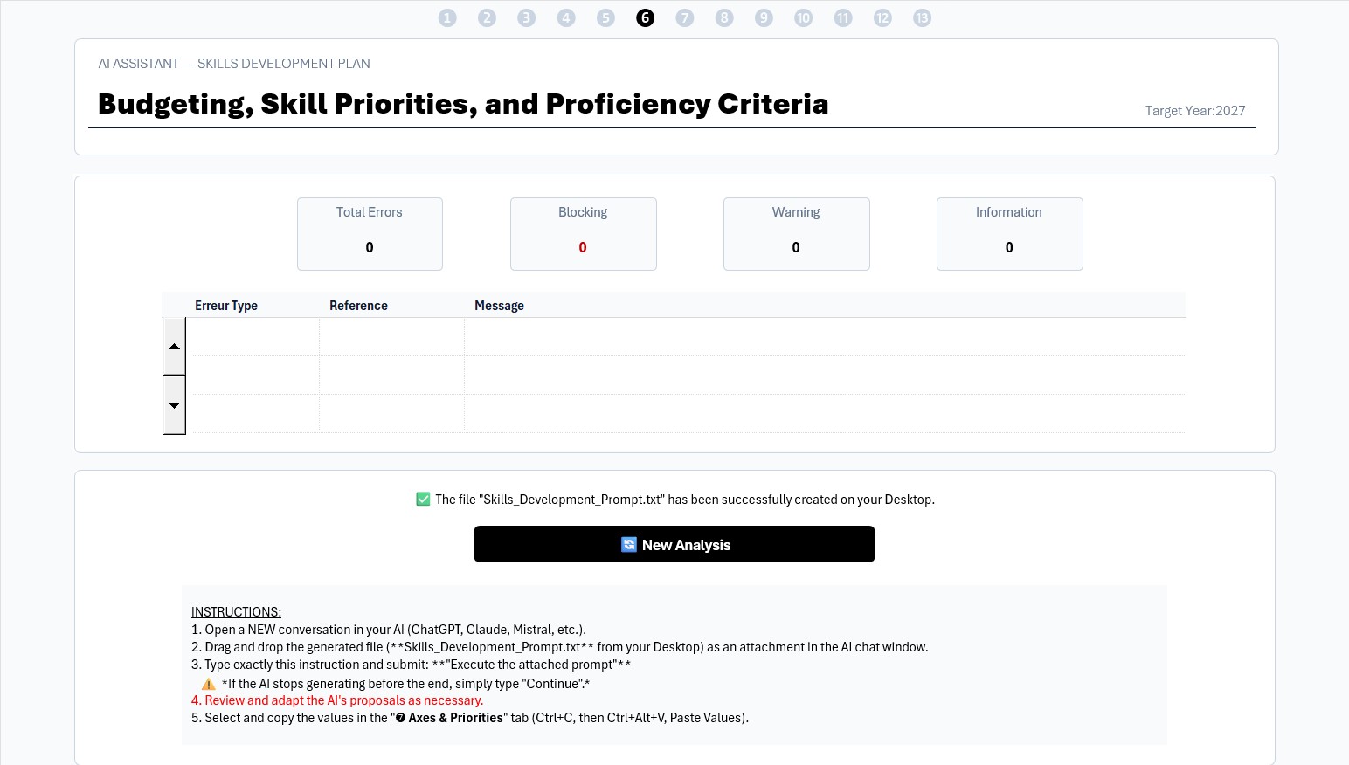Image resolution: width=1349 pixels, height=765 pixels.
Task: Click the green checkmark success icon
Action: [x=423, y=500]
